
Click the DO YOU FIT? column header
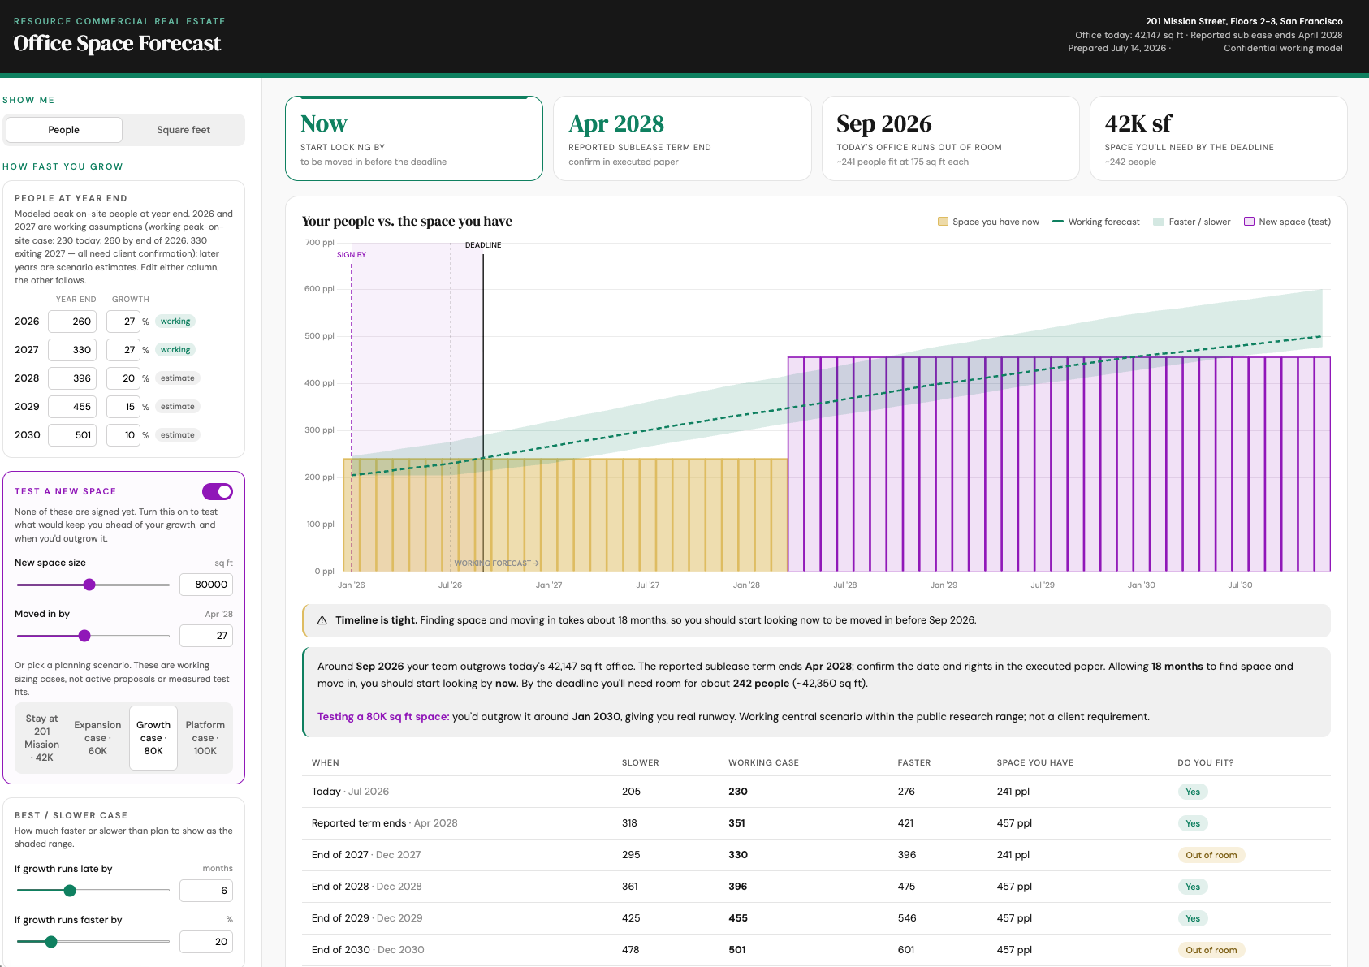coord(1206,763)
